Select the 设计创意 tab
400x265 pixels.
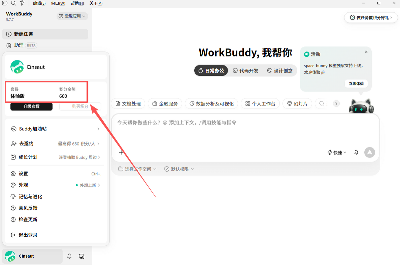pyautogui.click(x=280, y=71)
